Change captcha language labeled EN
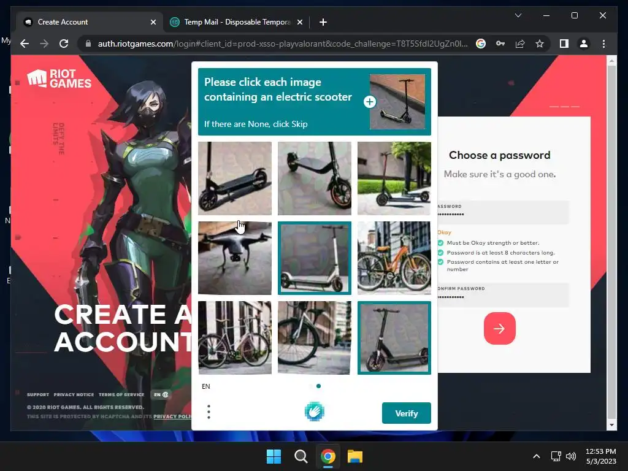The height and width of the screenshot is (471, 628). (x=206, y=386)
